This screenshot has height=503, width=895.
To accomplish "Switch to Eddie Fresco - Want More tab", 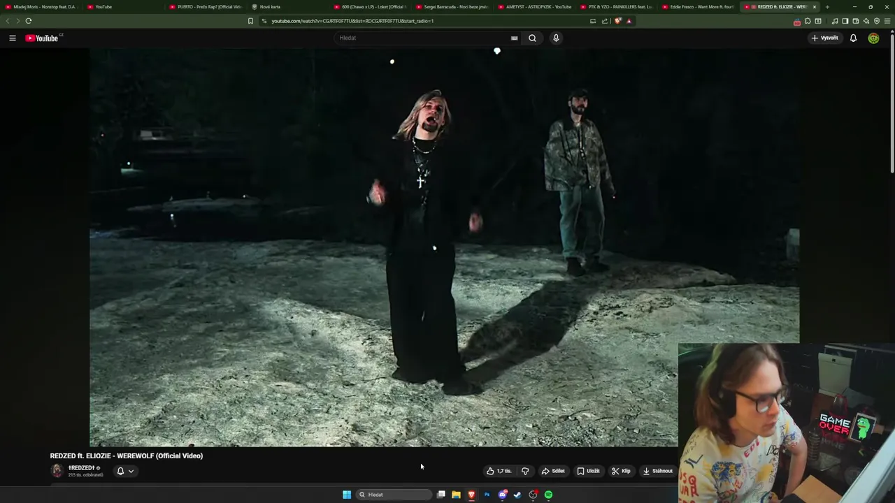I will click(699, 7).
